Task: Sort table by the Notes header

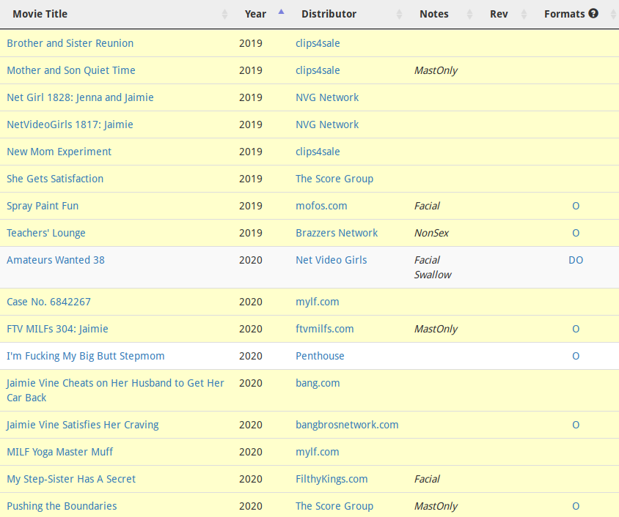Action: point(434,14)
